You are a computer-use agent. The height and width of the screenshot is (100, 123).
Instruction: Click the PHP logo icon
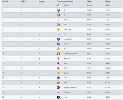pyautogui.click(x=58, y=78)
